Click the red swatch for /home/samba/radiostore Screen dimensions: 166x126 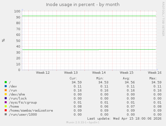pos(6,110)
